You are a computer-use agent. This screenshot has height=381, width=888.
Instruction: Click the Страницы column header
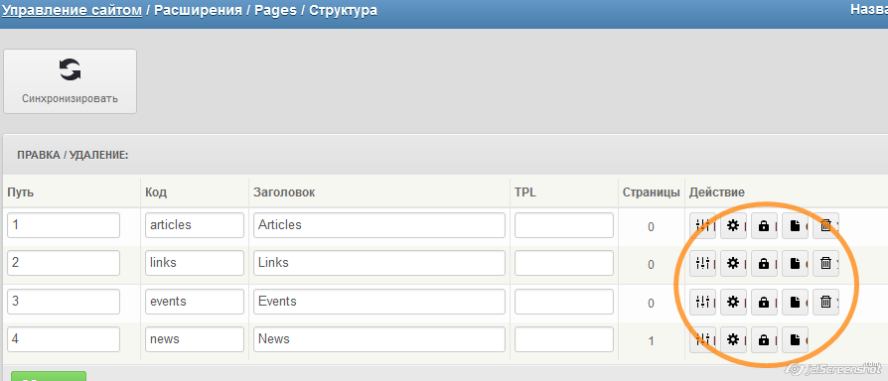click(652, 192)
